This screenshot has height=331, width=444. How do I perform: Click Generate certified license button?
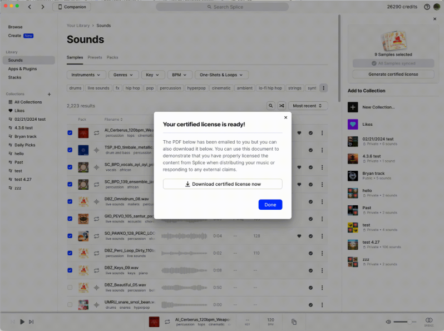tap(393, 74)
